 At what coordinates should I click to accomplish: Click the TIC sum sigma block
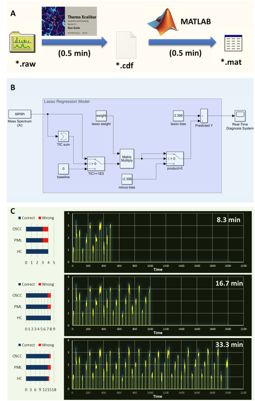[x=63, y=136]
